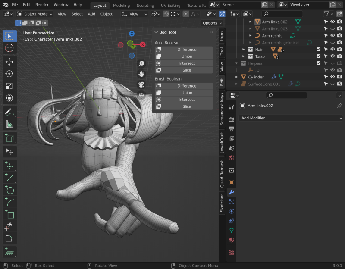
Task: Click the outliner search field
Action: click(x=282, y=14)
